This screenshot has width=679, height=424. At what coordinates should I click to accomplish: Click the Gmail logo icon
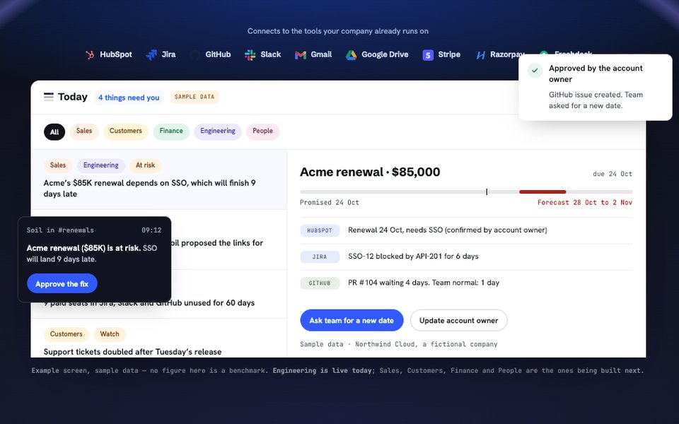click(301, 55)
